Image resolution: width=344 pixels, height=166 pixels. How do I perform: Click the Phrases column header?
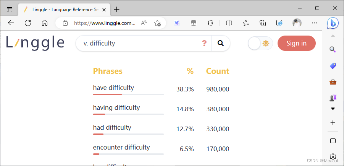(x=108, y=71)
